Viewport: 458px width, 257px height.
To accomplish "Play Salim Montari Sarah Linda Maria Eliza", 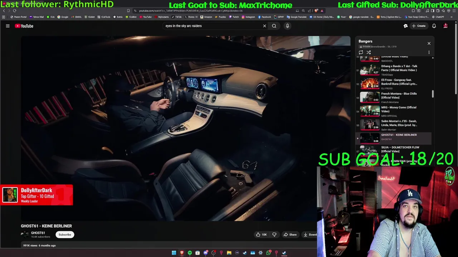I will 394,125.
